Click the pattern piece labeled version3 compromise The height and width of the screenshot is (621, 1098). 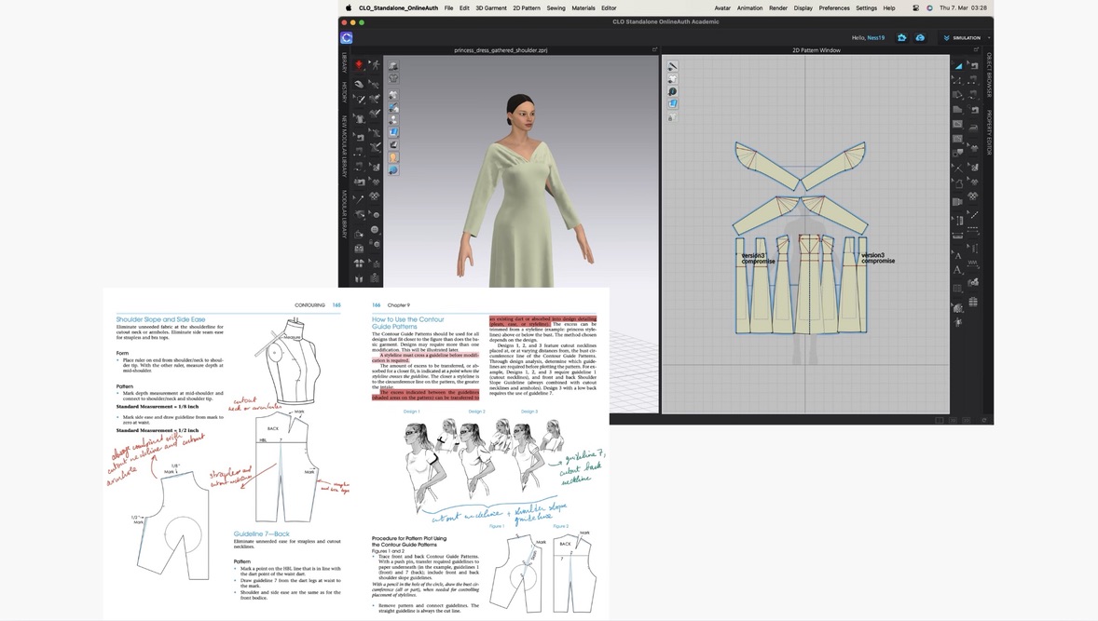(x=757, y=258)
